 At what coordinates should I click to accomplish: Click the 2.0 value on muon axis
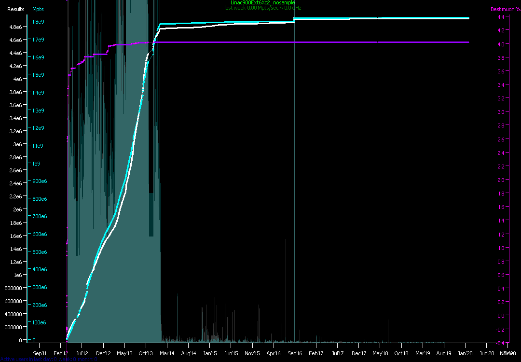pos(501,180)
